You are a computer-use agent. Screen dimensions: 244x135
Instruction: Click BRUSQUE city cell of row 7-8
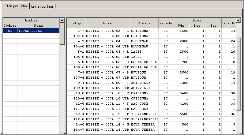tap(144, 73)
